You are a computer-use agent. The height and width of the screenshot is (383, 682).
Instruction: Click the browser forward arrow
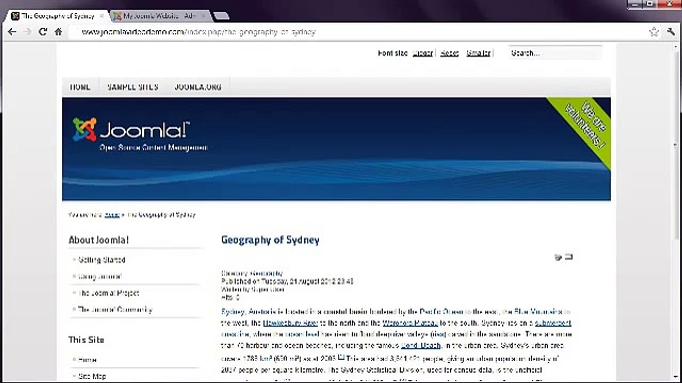tap(27, 32)
